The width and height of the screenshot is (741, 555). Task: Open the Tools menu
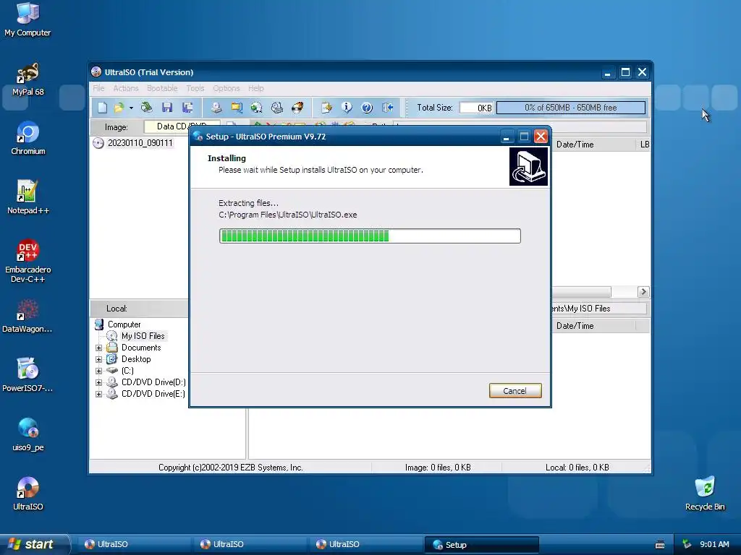[x=195, y=88]
